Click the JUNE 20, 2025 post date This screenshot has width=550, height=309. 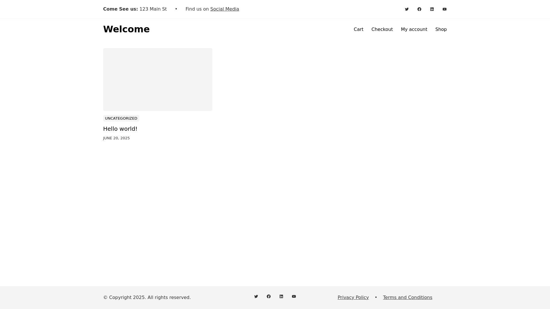click(116, 138)
